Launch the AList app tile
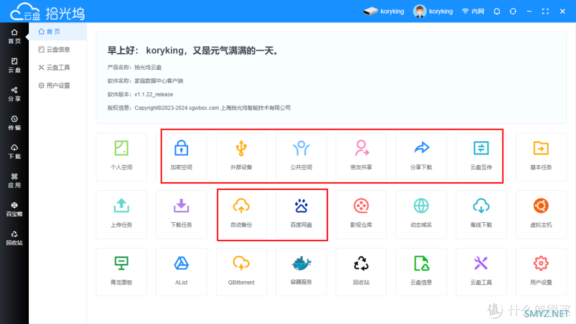Image resolution: width=576 pixels, height=324 pixels. pyautogui.click(x=181, y=272)
